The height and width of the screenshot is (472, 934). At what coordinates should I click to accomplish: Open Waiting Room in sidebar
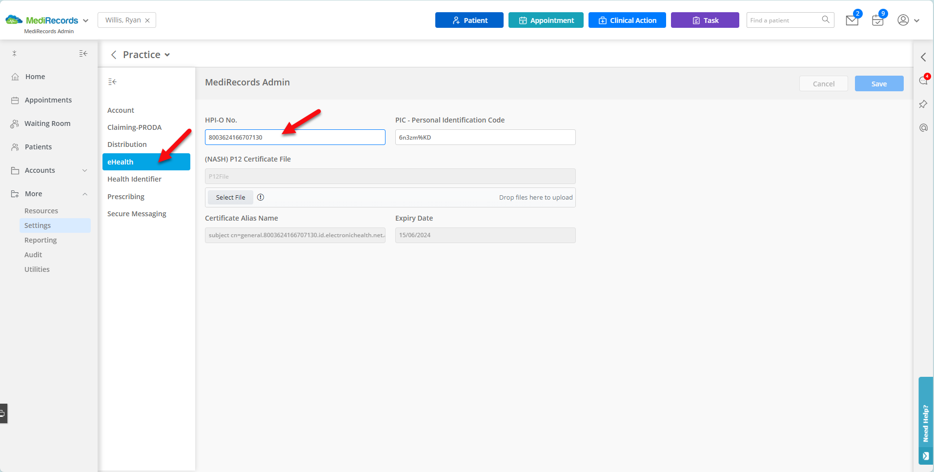tap(47, 123)
